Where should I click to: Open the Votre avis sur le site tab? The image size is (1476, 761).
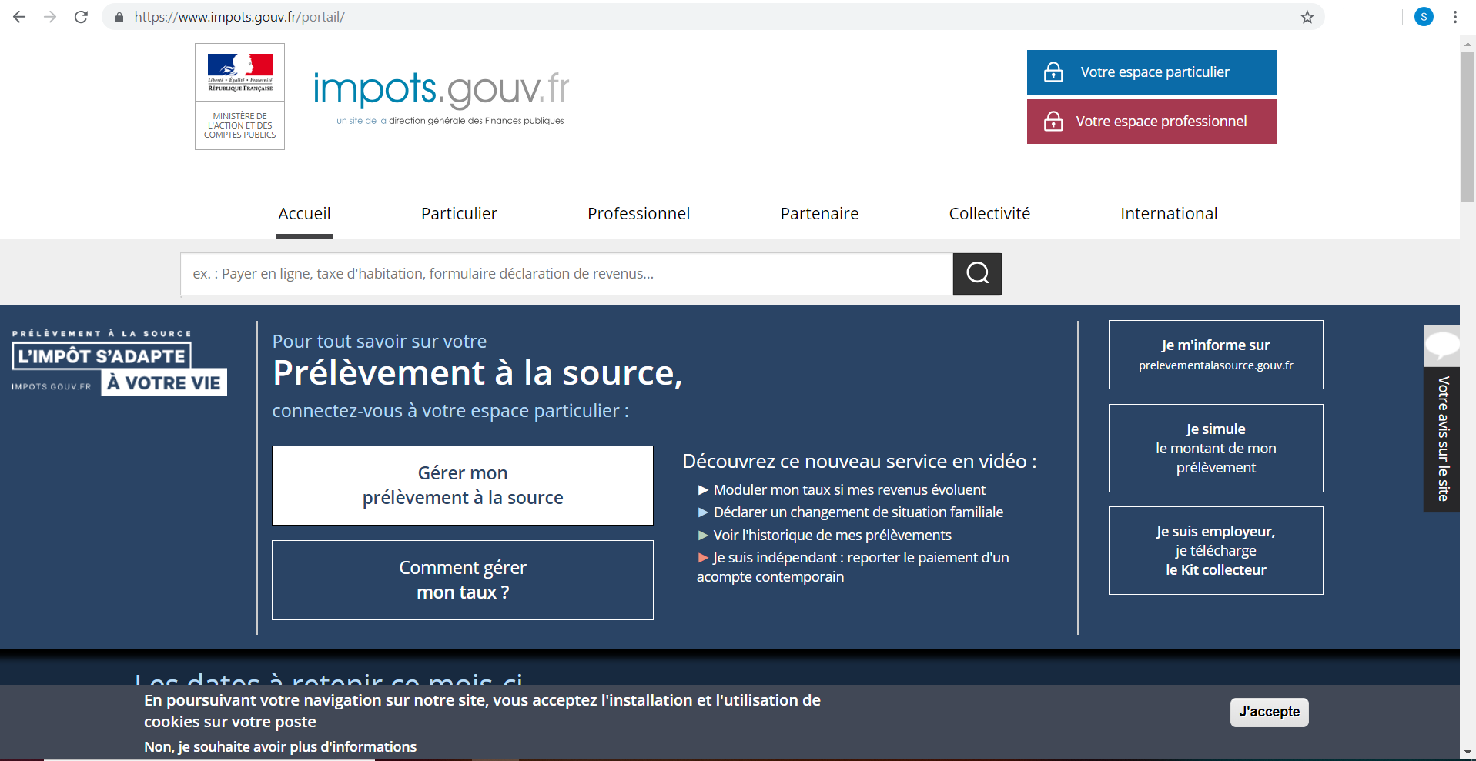click(1442, 438)
